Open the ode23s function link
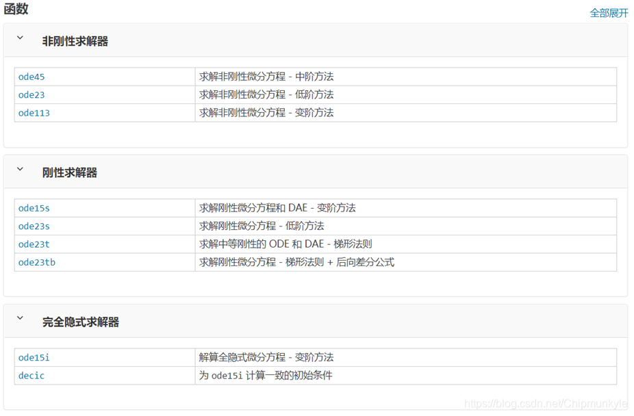The height and width of the screenshot is (416, 634). (34, 226)
